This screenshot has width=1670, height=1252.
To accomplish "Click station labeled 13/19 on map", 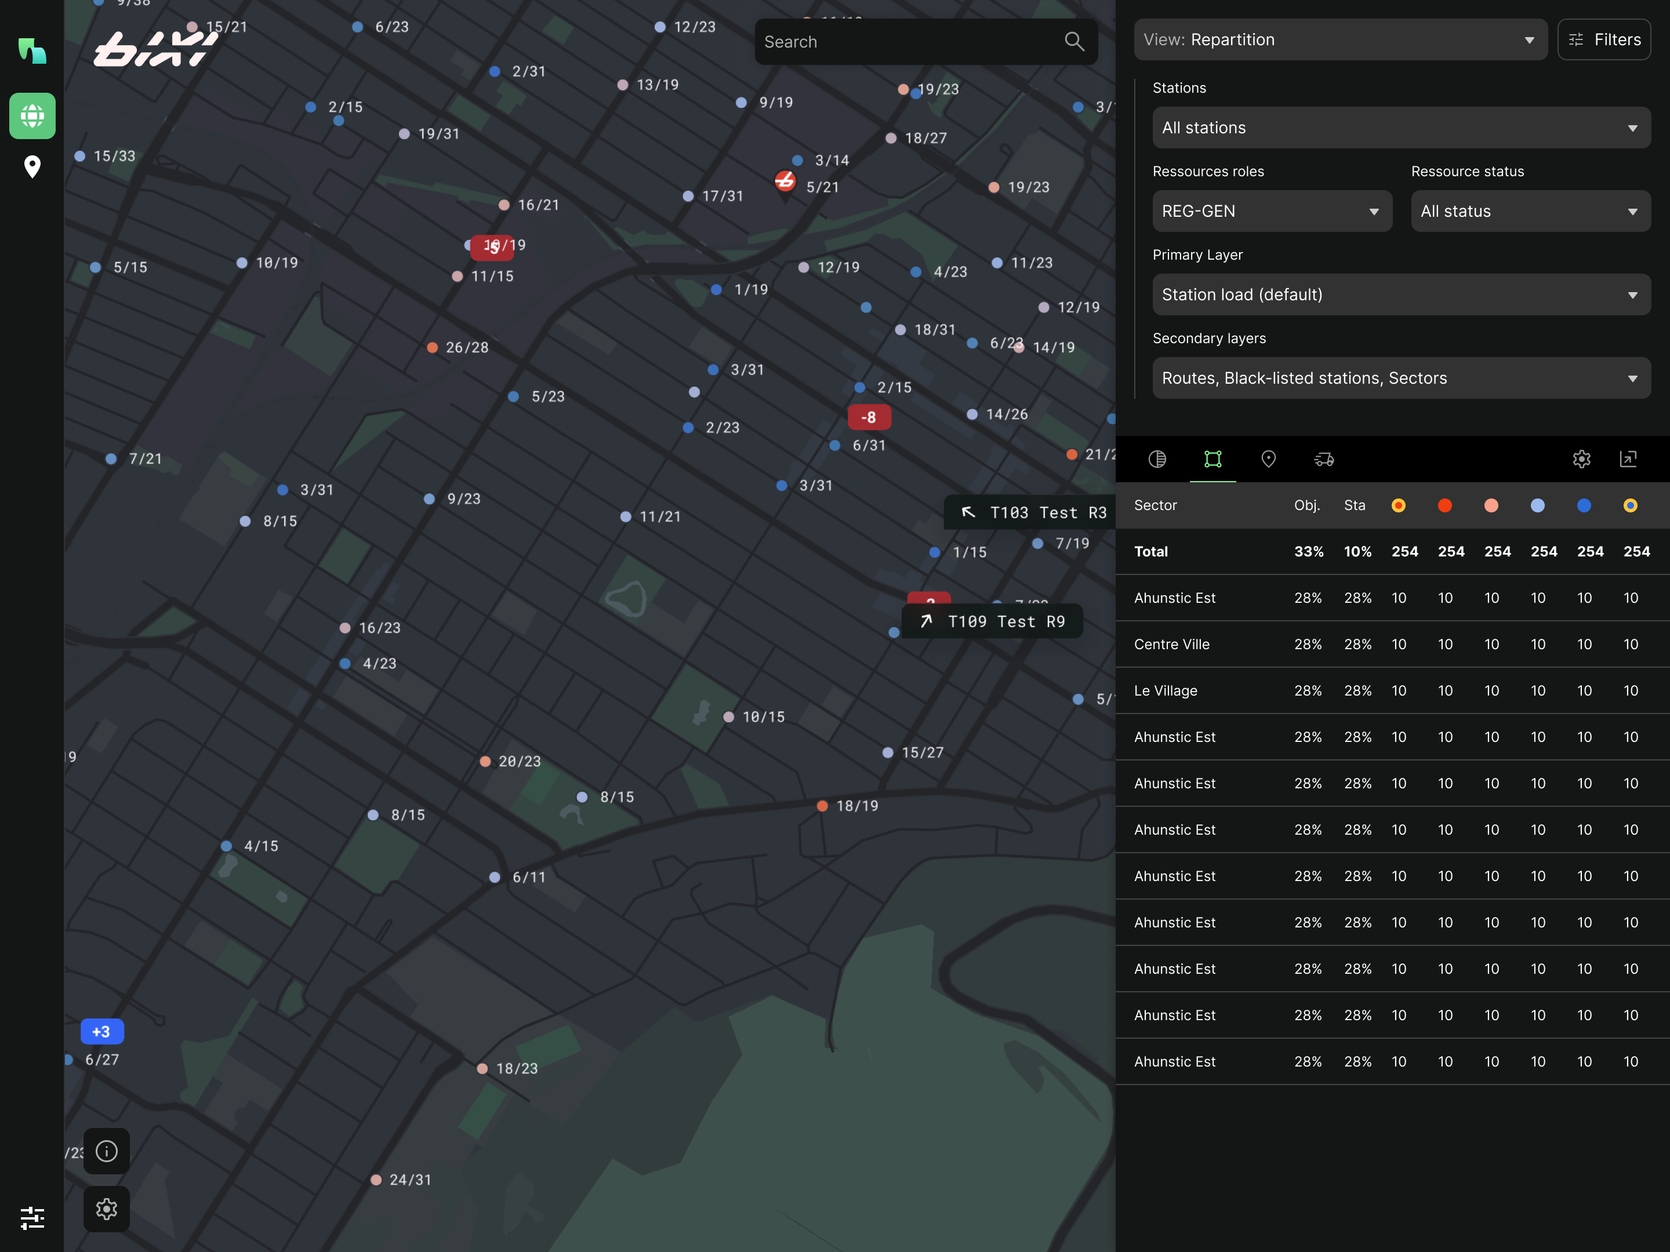I will 623,85.
